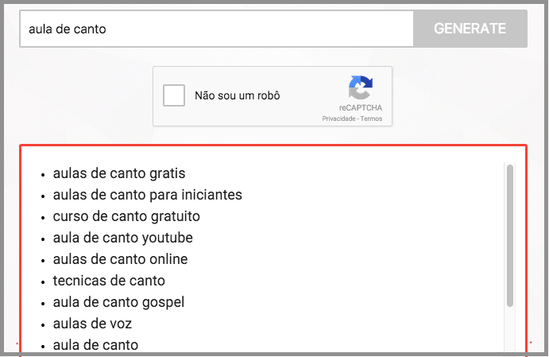This screenshot has height=357, width=549.
Task: Select "aula de canto youtube" suggestion
Action: coord(123,238)
